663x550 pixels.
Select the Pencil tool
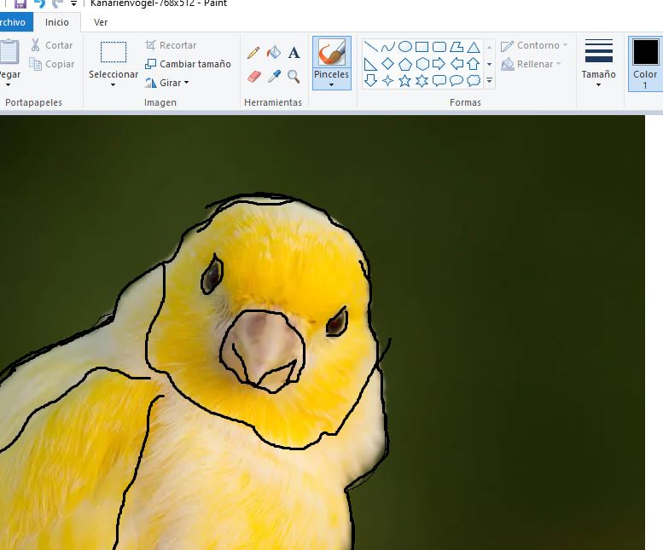point(253,53)
